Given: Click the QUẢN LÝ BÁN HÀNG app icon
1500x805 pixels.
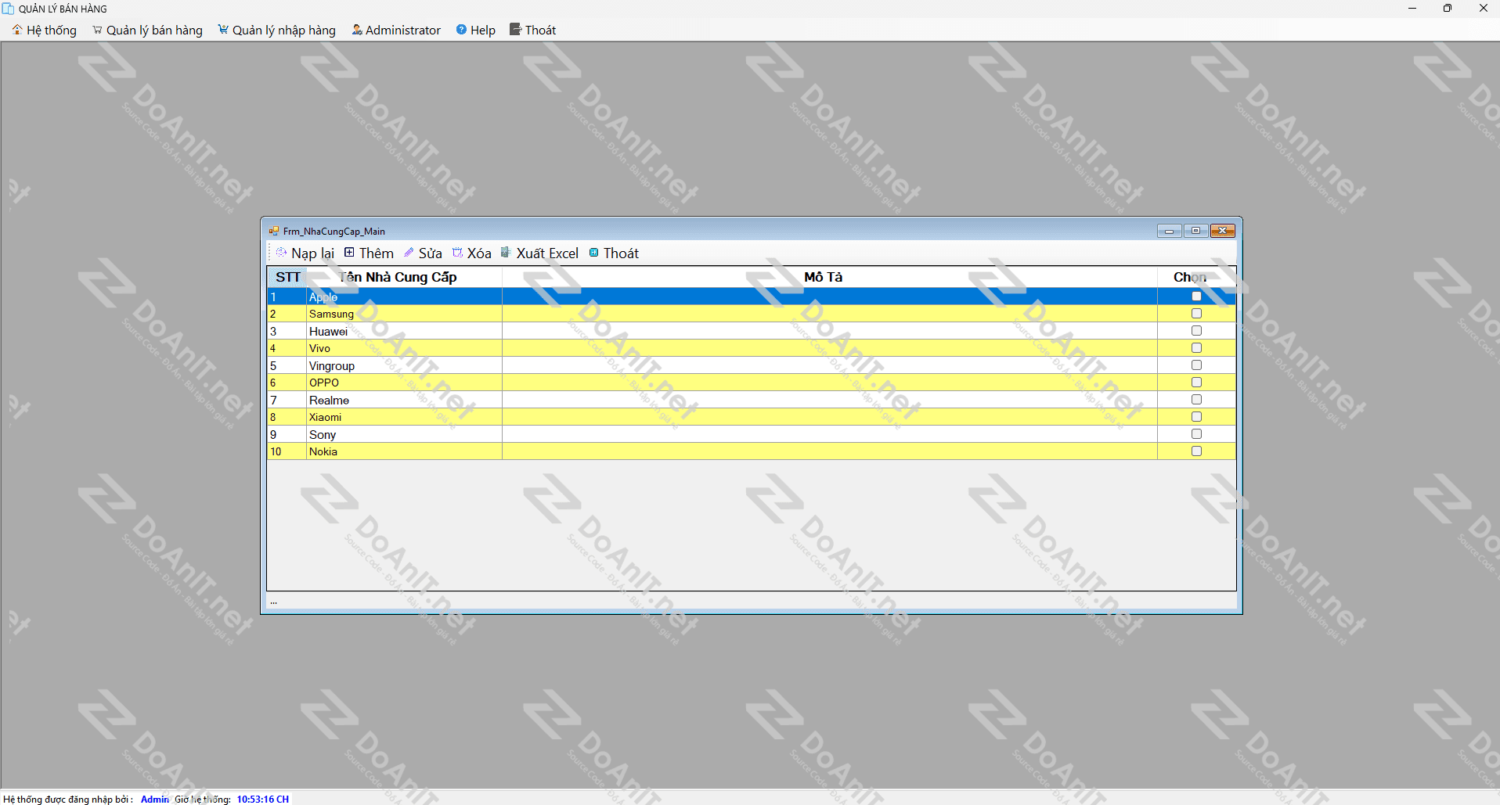Looking at the screenshot, I should point(9,9).
